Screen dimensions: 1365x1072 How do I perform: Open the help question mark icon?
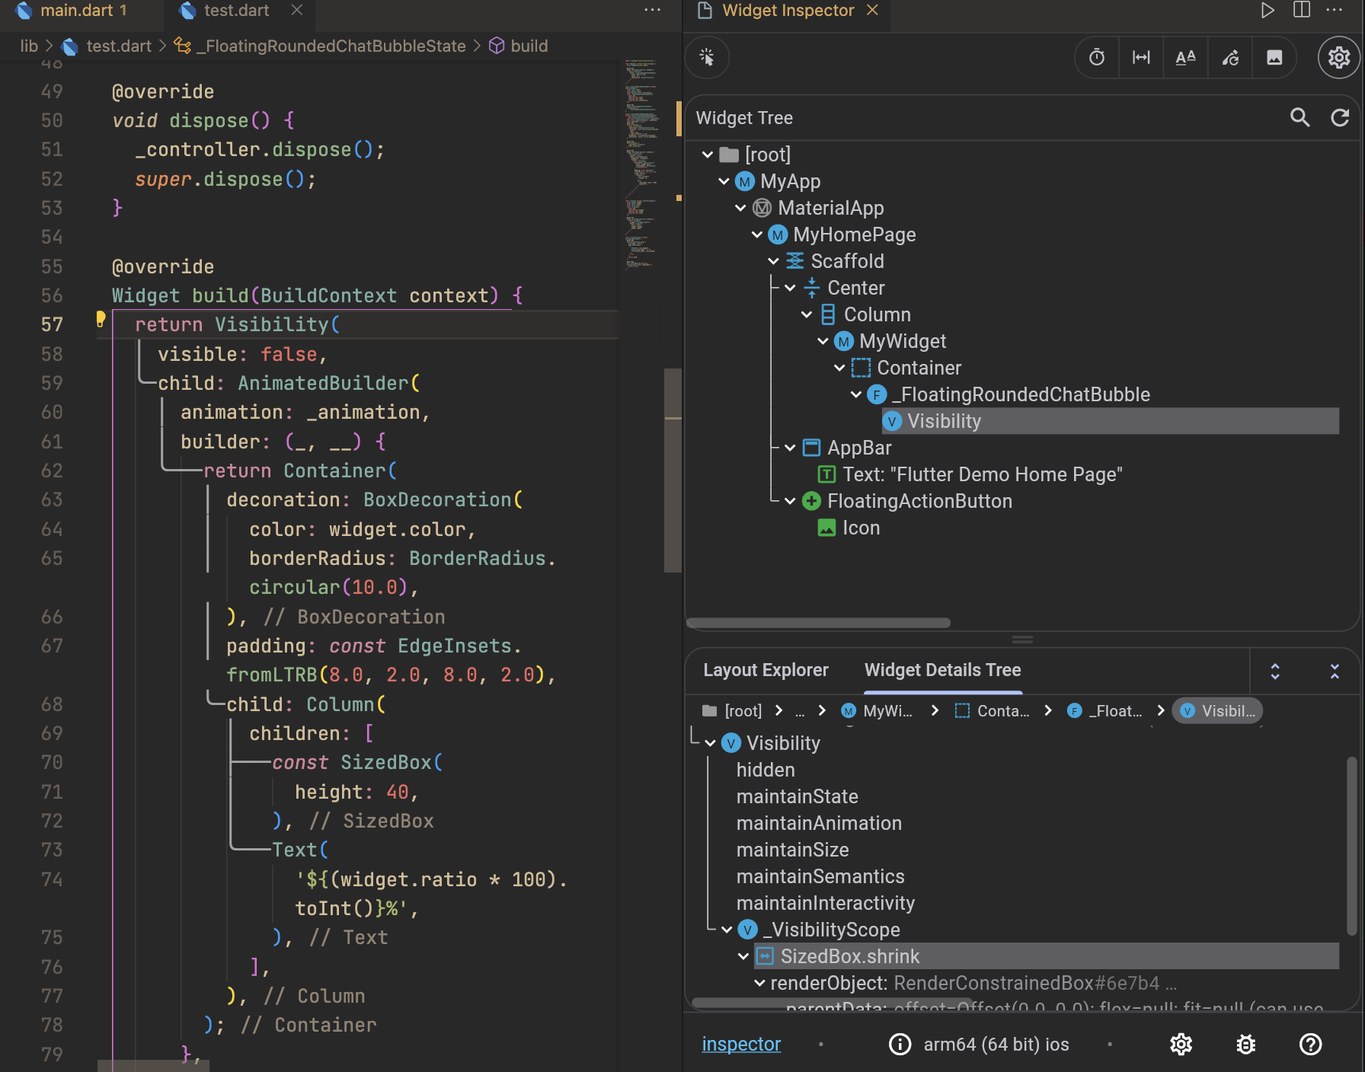[1310, 1044]
